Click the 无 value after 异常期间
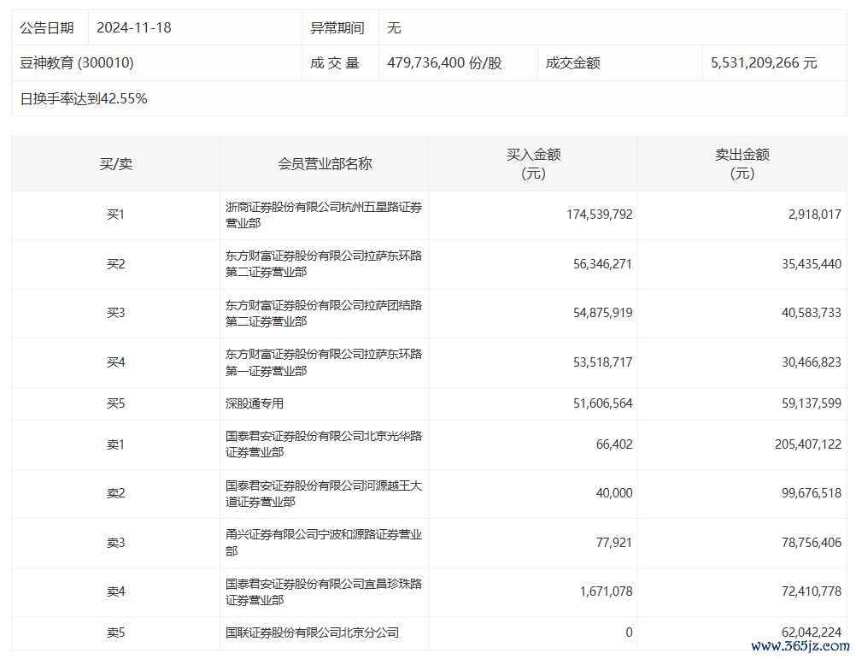This screenshot has height=659, width=856. pyautogui.click(x=394, y=28)
